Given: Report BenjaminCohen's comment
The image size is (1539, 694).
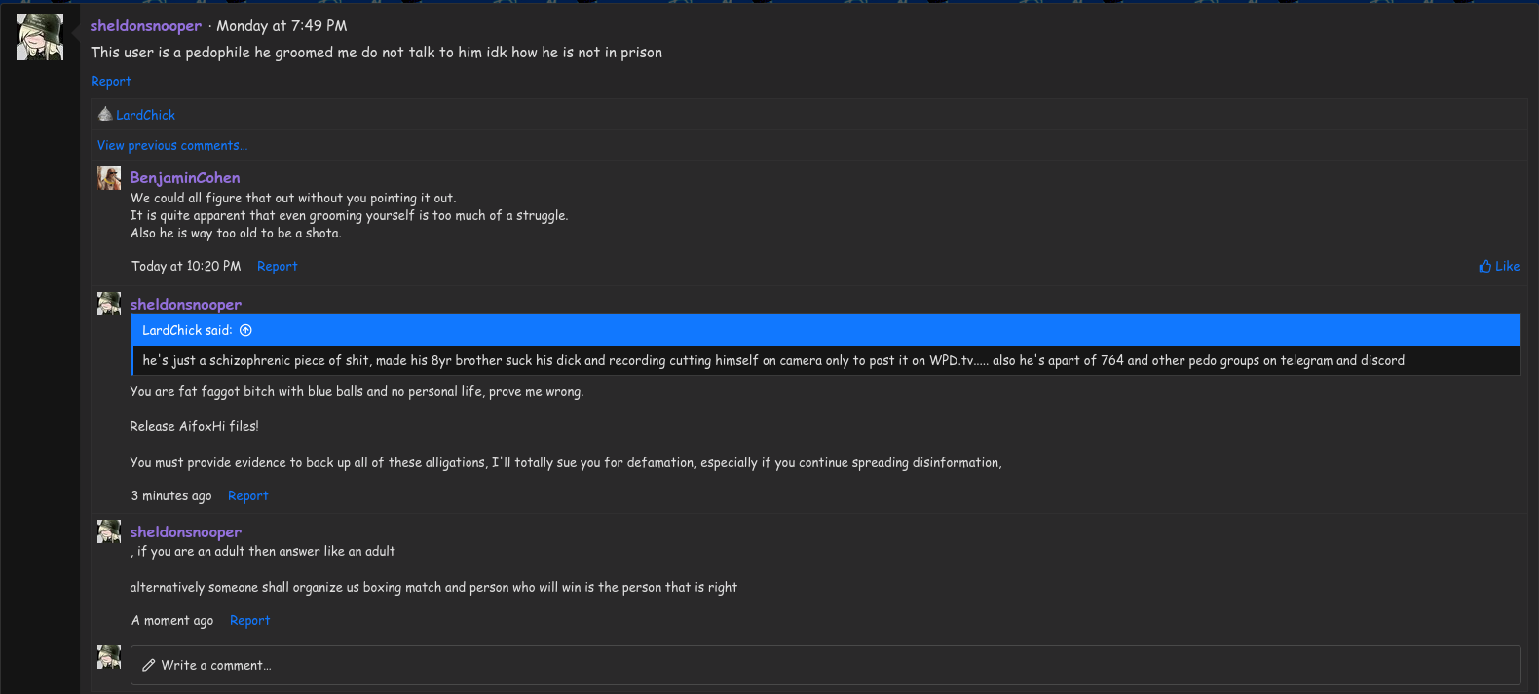Looking at the screenshot, I should pyautogui.click(x=278, y=266).
